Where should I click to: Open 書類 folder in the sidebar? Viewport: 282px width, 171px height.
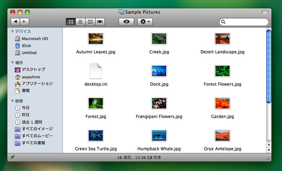click(x=22, y=91)
